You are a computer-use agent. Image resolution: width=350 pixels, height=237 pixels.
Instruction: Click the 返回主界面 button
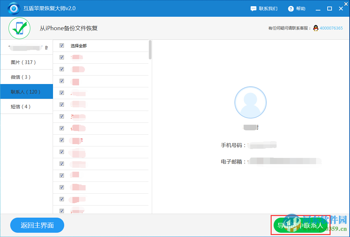pos(37,225)
